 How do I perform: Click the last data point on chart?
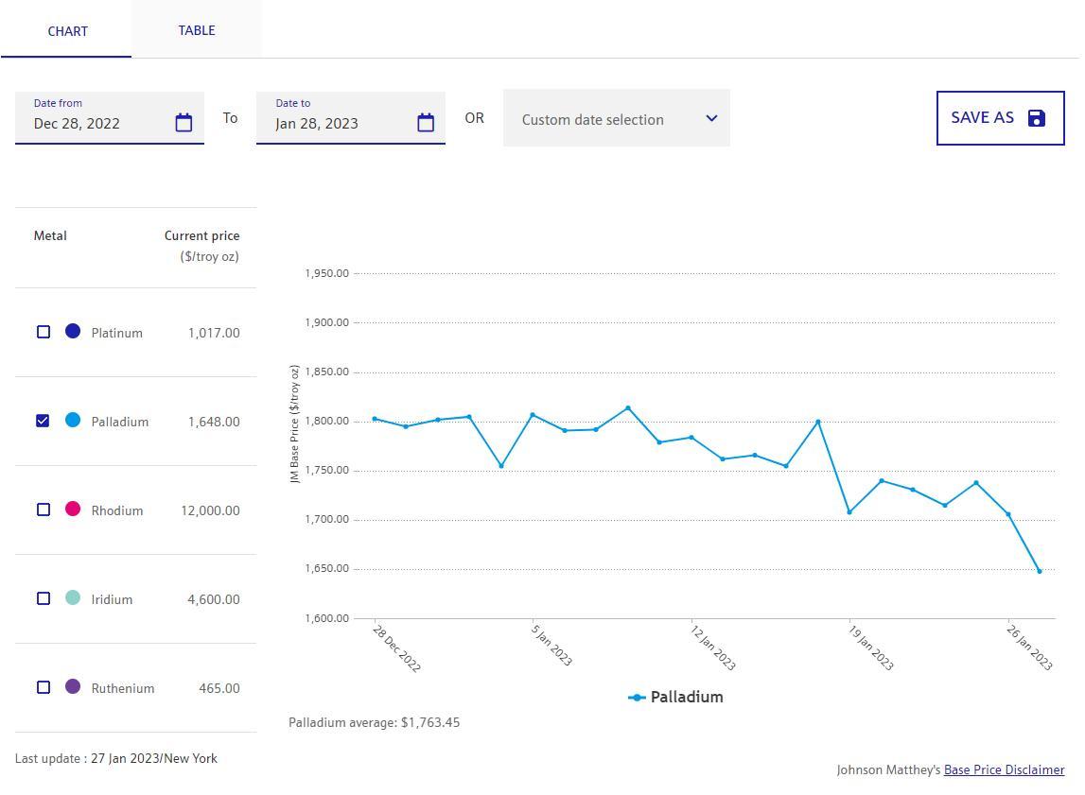pyautogui.click(x=1040, y=571)
